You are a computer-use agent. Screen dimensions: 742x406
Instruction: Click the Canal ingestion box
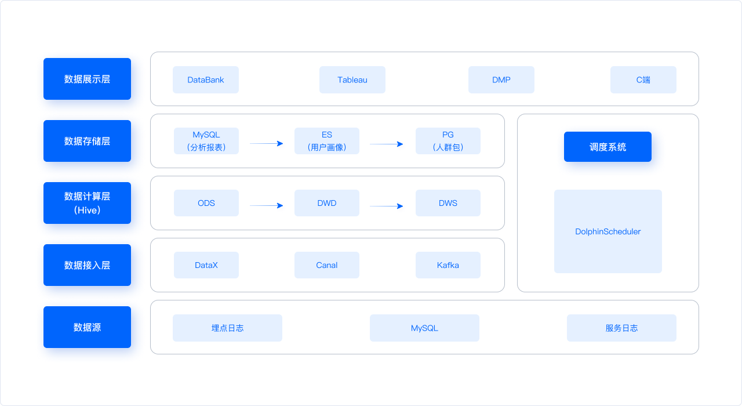click(x=327, y=265)
